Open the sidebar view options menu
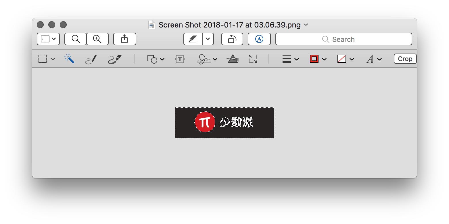 point(48,39)
